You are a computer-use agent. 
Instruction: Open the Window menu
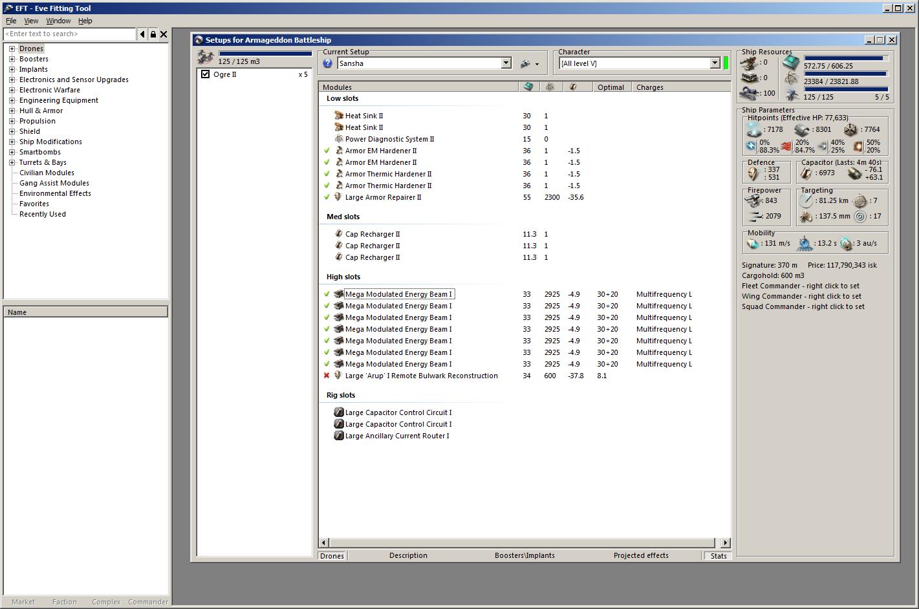(x=58, y=21)
